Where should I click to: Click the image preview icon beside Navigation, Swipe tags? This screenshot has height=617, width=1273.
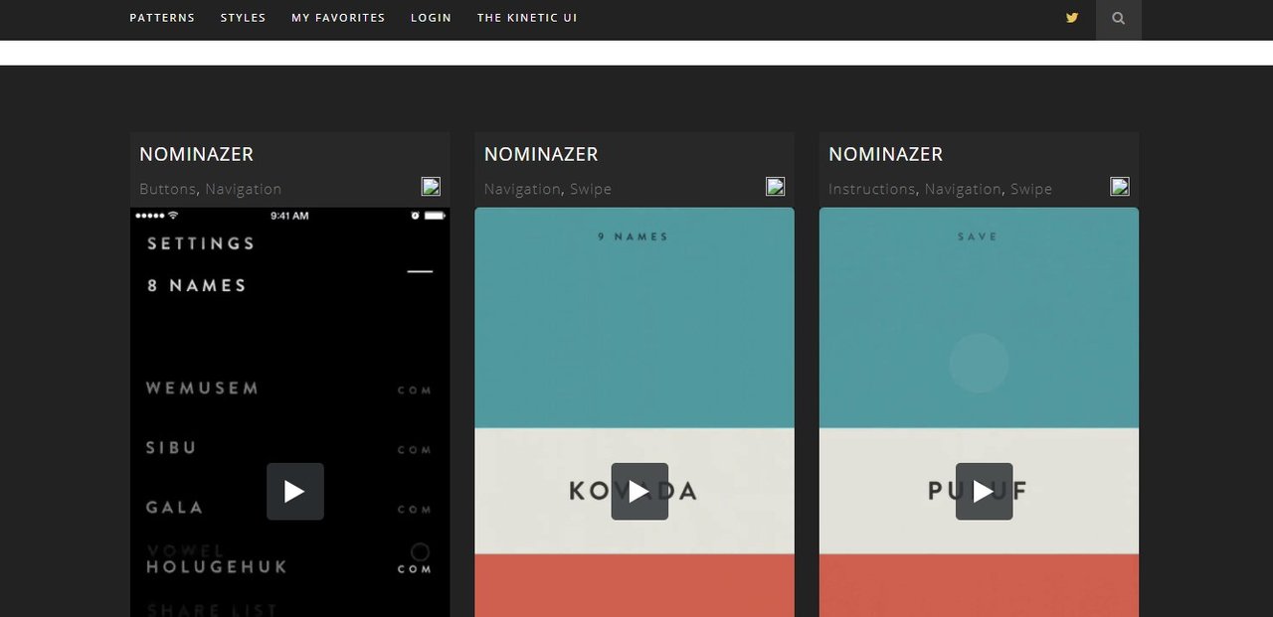point(775,185)
